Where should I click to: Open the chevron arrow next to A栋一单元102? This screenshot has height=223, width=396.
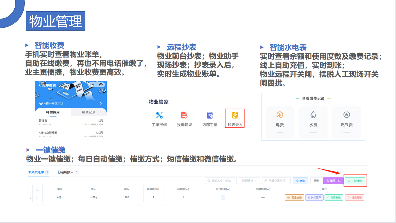click(x=101, y=103)
